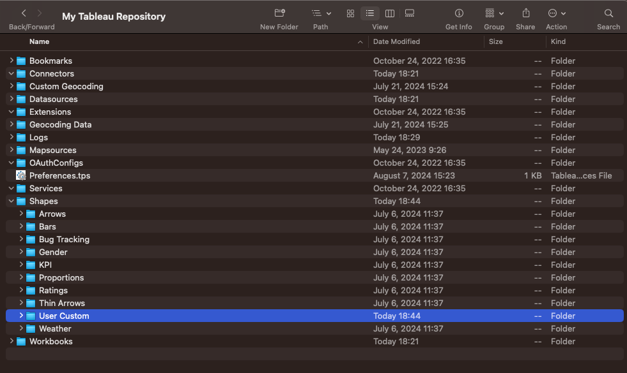The height and width of the screenshot is (373, 627).
Task: Select the Geocoding Data folder name
Action: pyautogui.click(x=60, y=124)
